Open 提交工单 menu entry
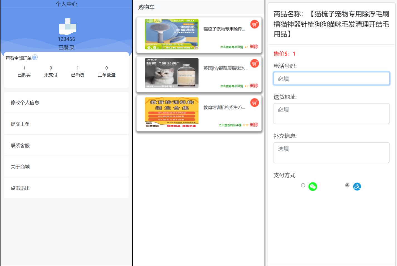This screenshot has height=266, width=397. [66, 124]
